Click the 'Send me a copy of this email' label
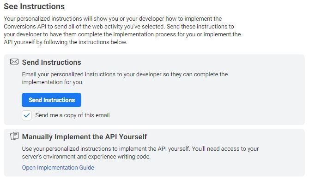Image resolution: width=309 pixels, height=182 pixels. click(x=73, y=115)
